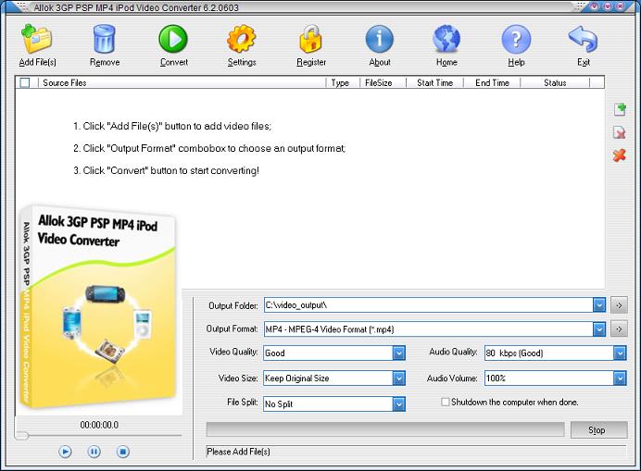Browse output folder arrow button
Screen dimensions: 641x471
point(619,305)
